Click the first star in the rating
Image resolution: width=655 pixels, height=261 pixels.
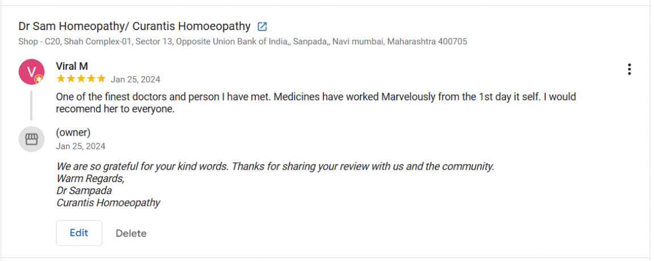point(60,79)
